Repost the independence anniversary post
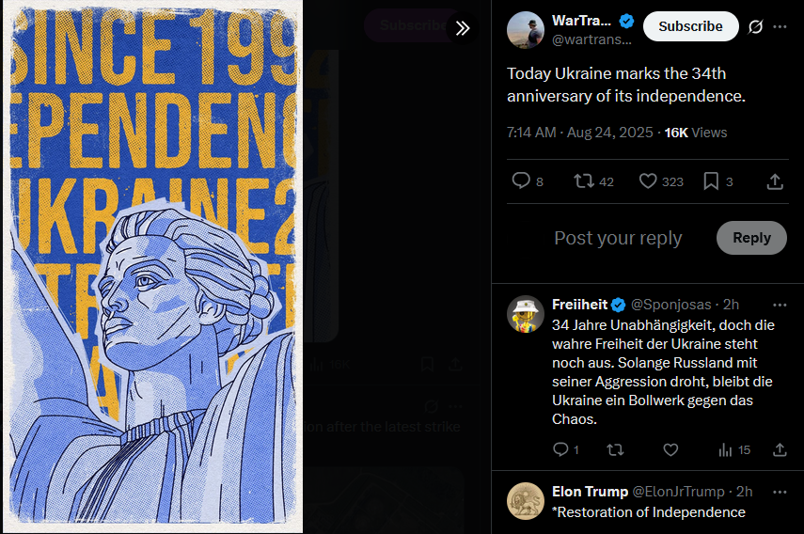The height and width of the screenshot is (534, 804). (584, 181)
